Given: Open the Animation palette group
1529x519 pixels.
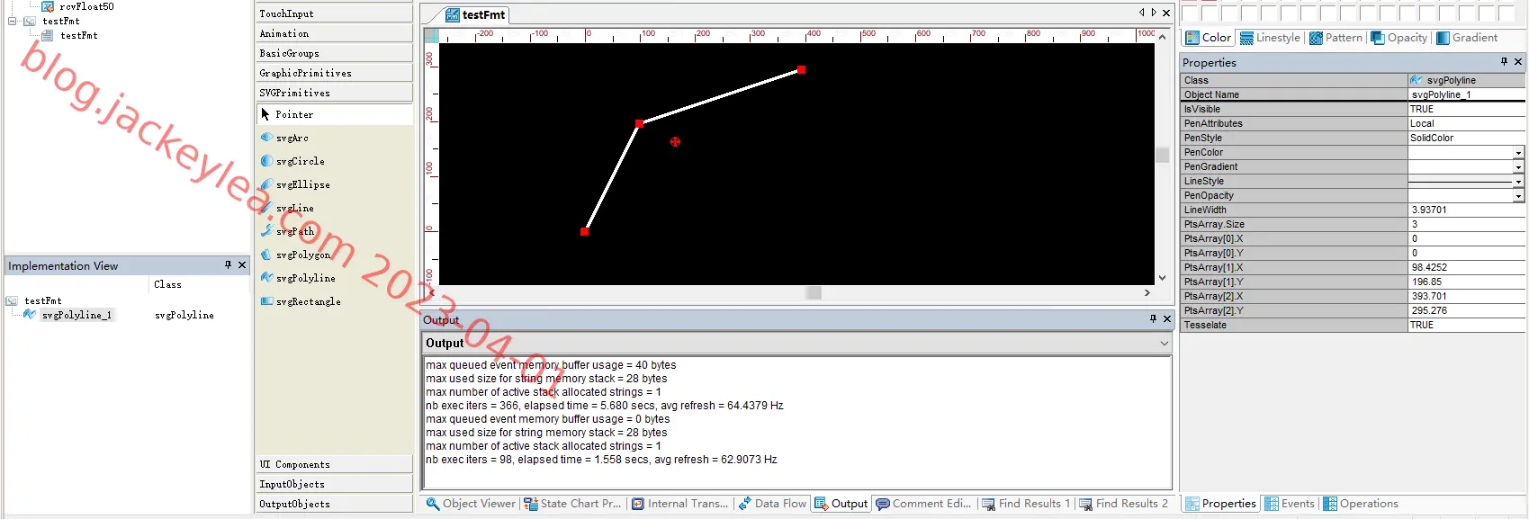Looking at the screenshot, I should [x=334, y=33].
